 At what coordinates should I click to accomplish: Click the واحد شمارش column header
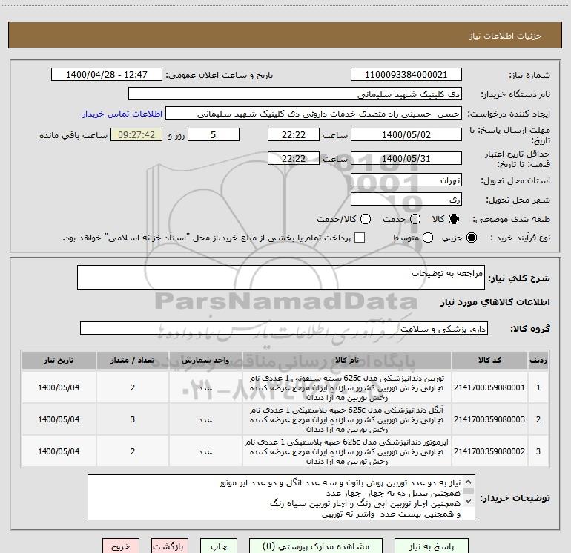(x=205, y=360)
